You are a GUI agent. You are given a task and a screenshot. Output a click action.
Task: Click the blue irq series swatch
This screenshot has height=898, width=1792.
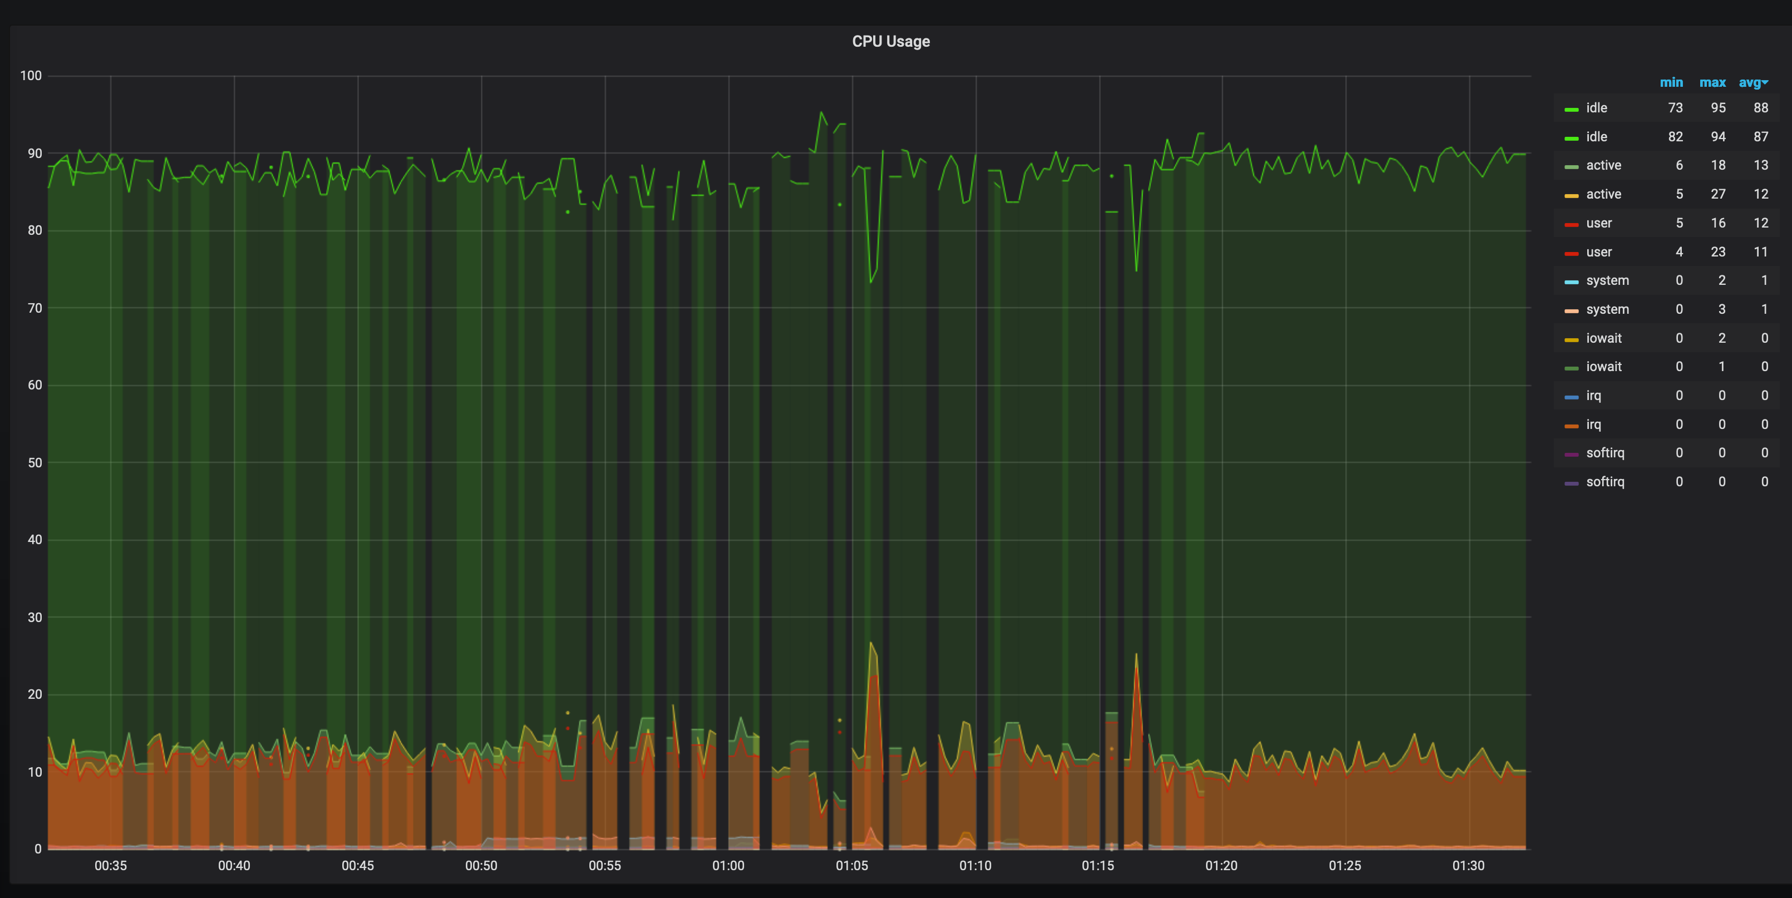(x=1571, y=397)
